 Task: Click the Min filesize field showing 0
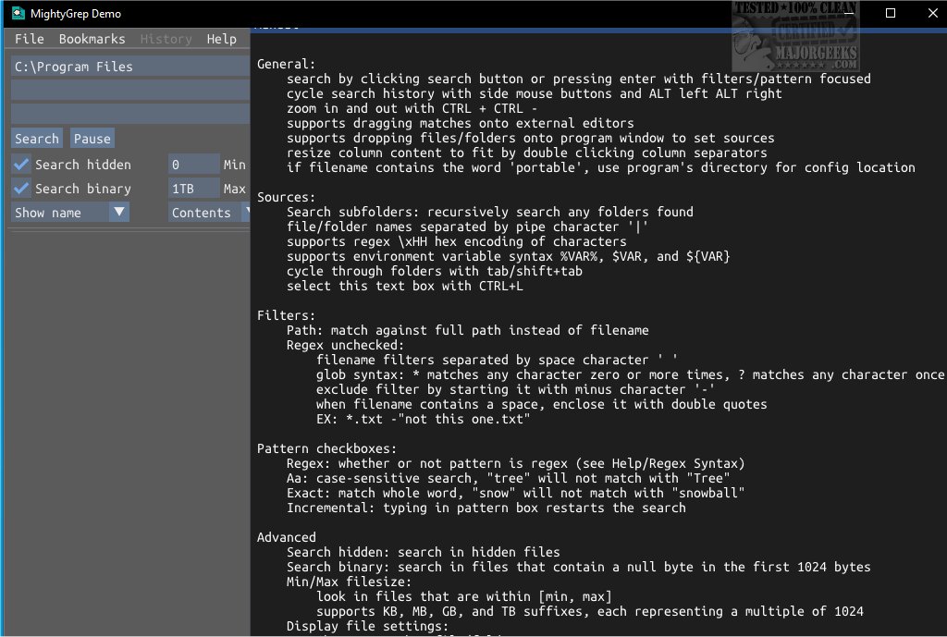(194, 164)
